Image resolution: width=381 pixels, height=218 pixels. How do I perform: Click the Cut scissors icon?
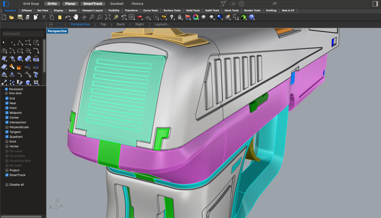click(x=44, y=17)
